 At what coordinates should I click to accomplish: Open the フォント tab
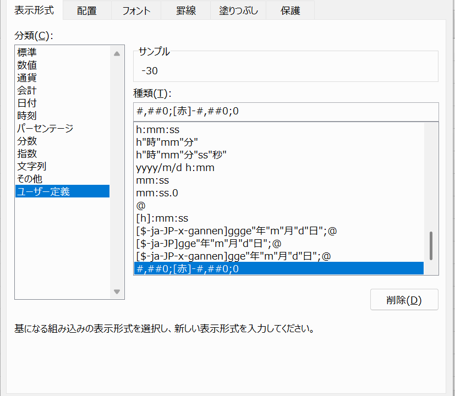tap(136, 10)
